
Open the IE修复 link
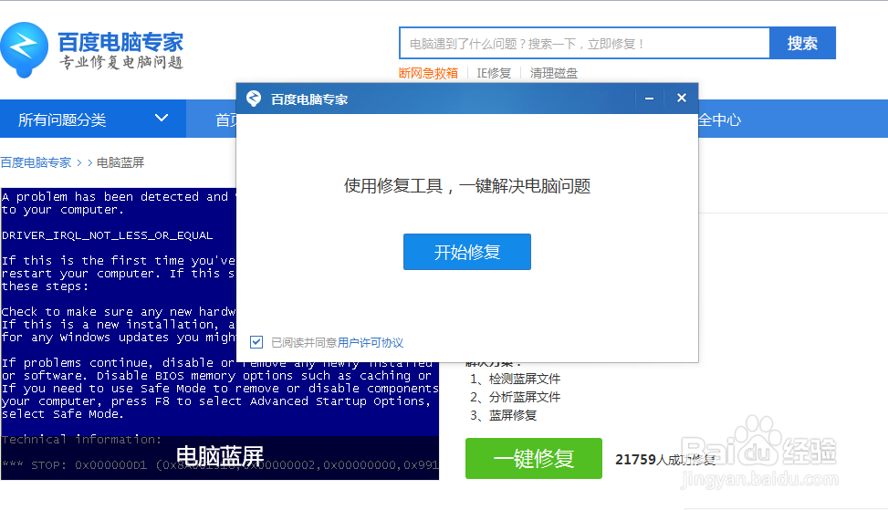pyautogui.click(x=494, y=73)
